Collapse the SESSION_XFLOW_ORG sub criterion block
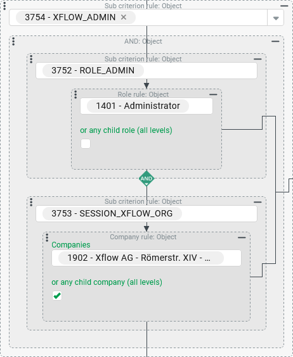The height and width of the screenshot is (357, 293). coord(257,202)
